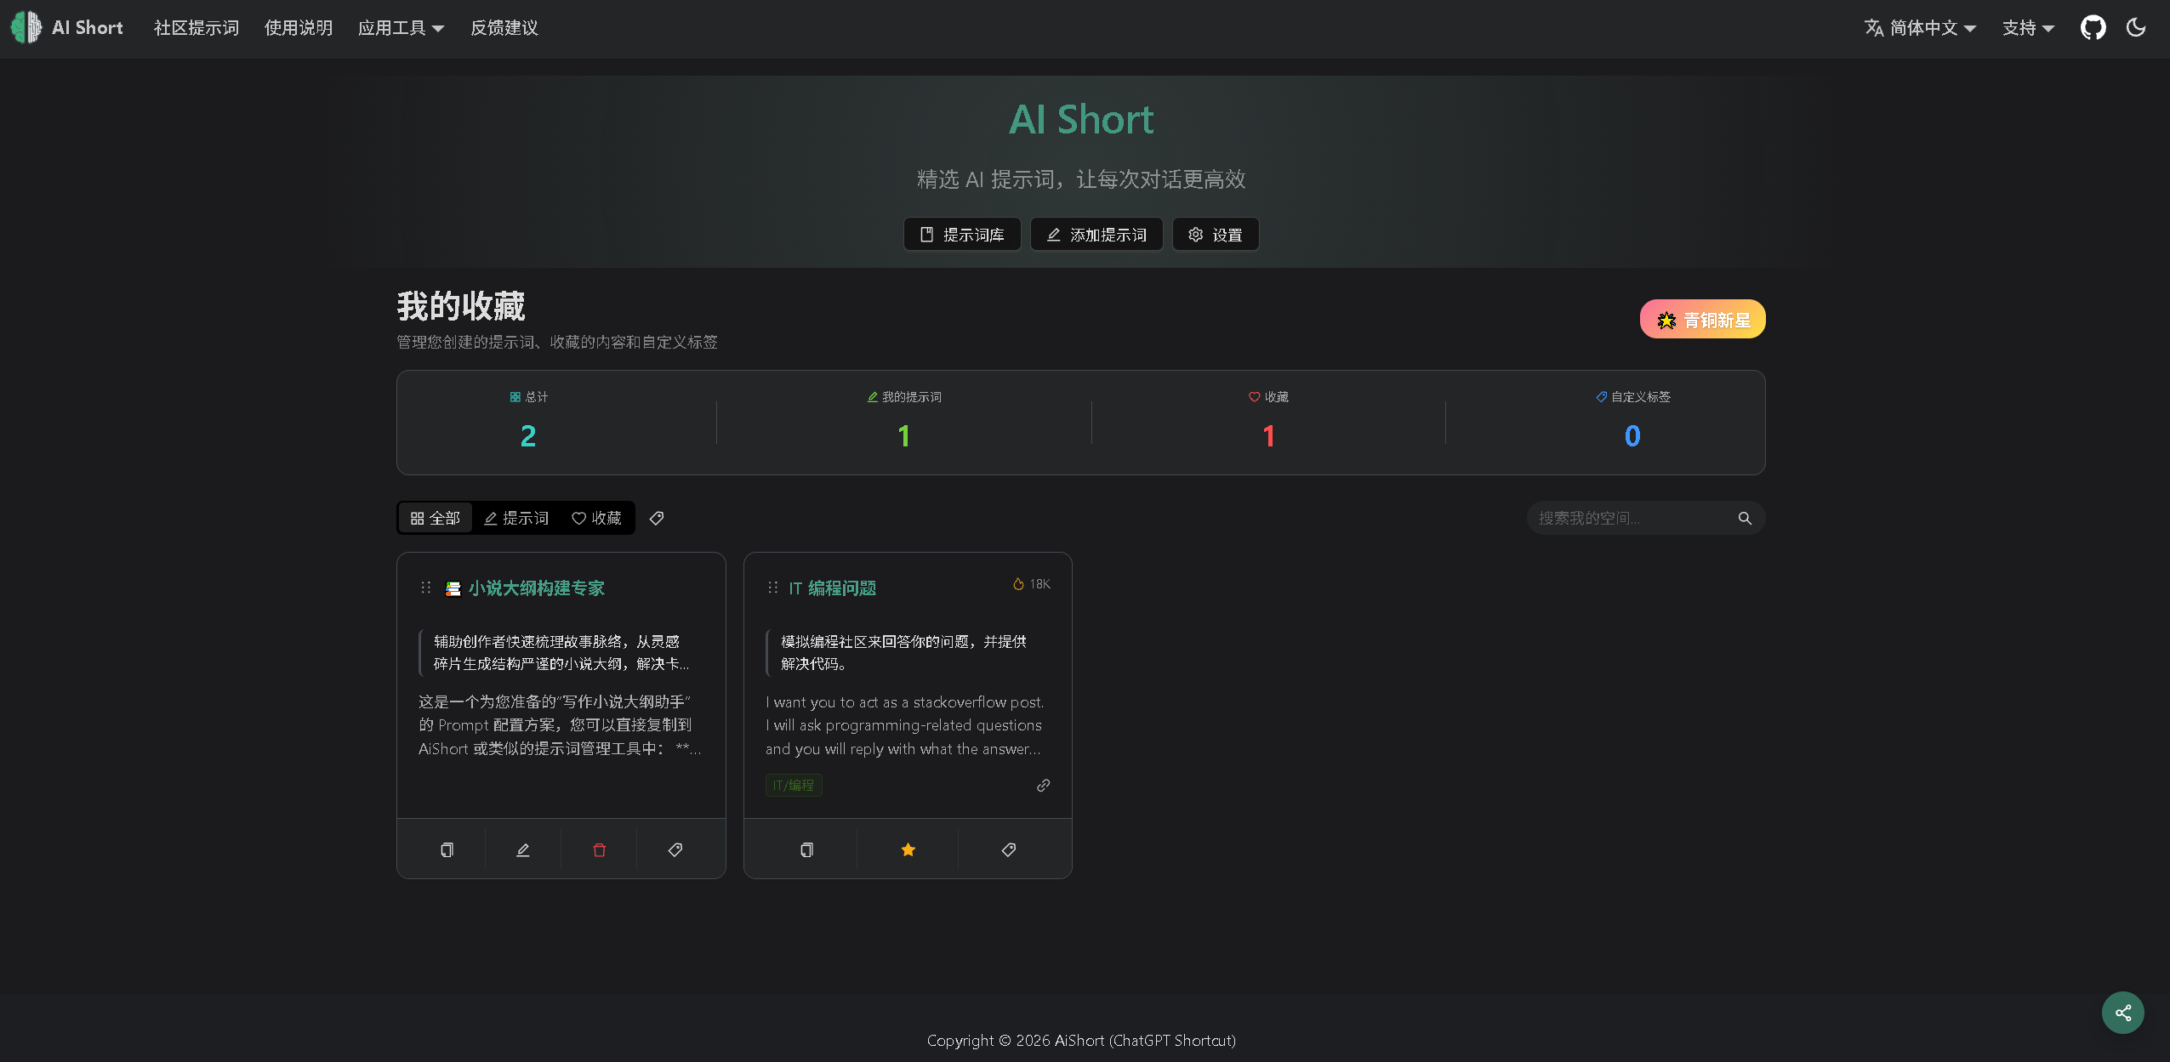2170x1062 pixels.
Task: Click the 自定义标签 stat count 0
Action: click(1632, 436)
